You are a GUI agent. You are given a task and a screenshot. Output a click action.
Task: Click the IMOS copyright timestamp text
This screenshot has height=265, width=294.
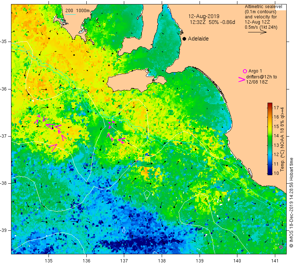click(291, 202)
